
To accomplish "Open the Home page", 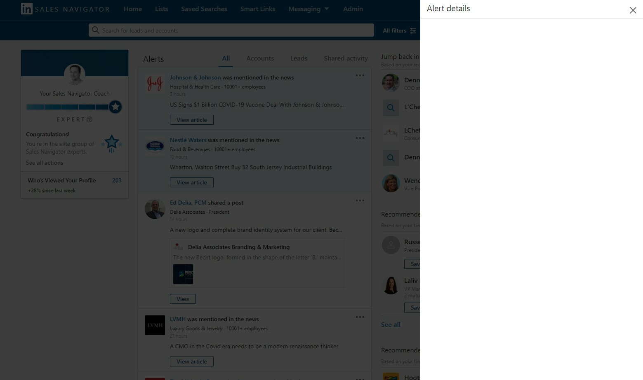I will click(133, 9).
